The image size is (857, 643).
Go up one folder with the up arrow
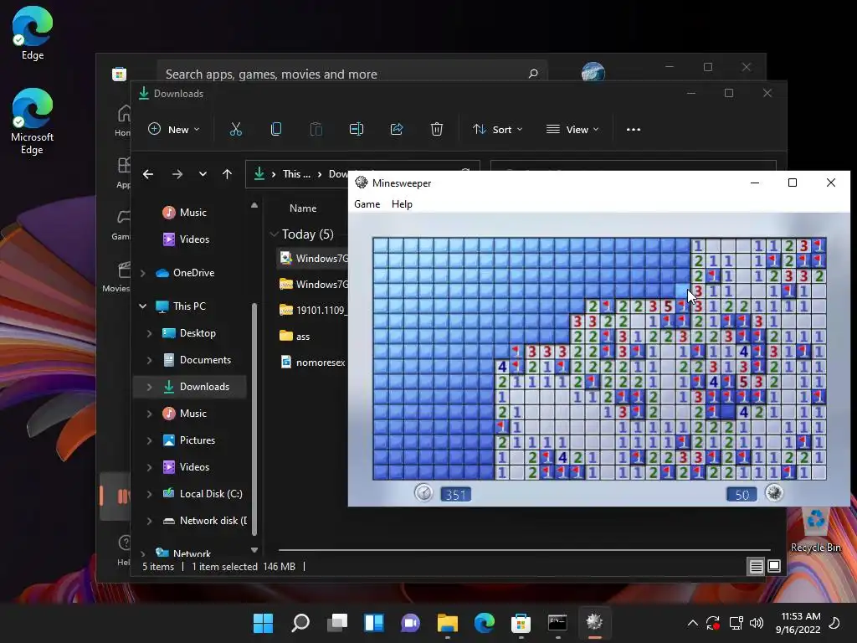(228, 174)
